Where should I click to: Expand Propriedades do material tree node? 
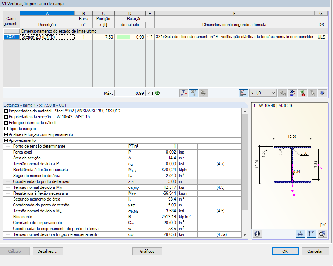pos(6,111)
